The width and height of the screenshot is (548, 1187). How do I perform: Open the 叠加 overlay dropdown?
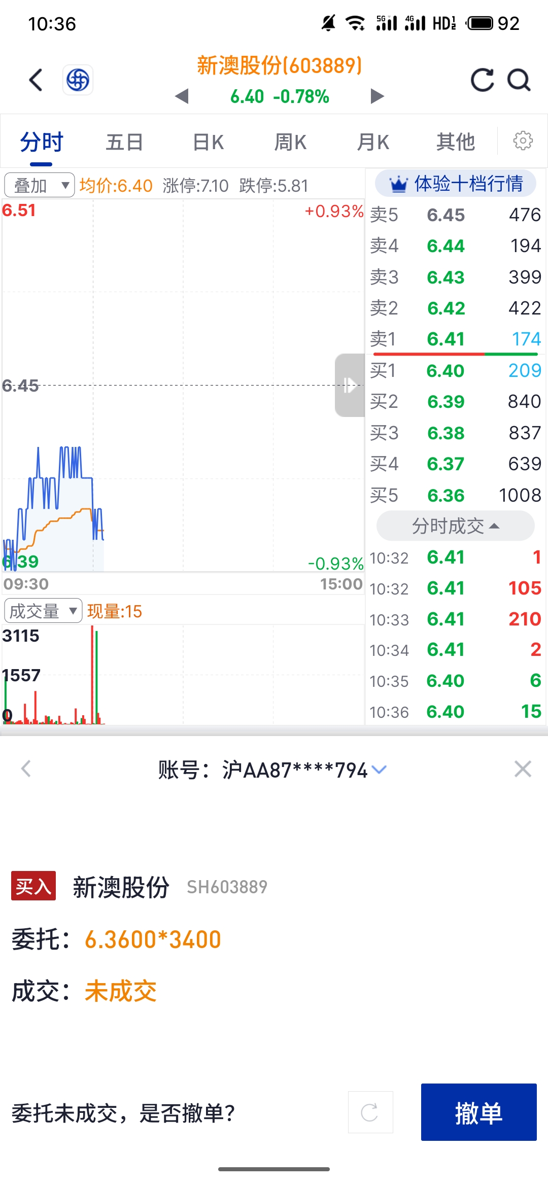point(40,185)
